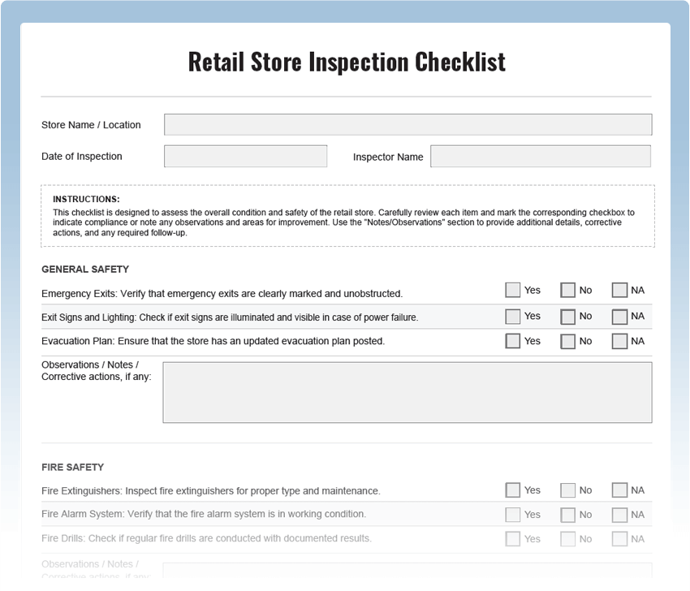Image resolution: width=690 pixels, height=591 pixels.
Task: Check Yes for Fire Drills item
Action: (512, 538)
